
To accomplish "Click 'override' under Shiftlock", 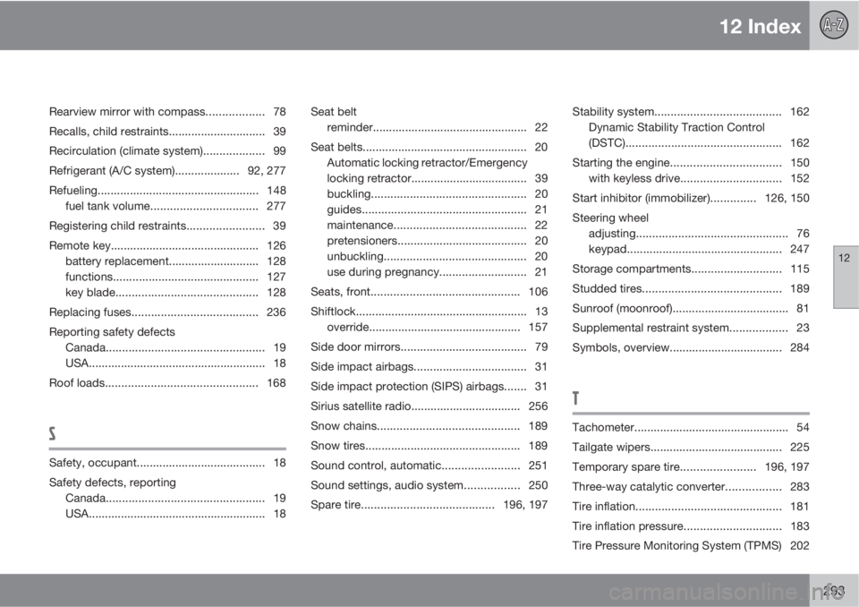I will (x=438, y=328).
